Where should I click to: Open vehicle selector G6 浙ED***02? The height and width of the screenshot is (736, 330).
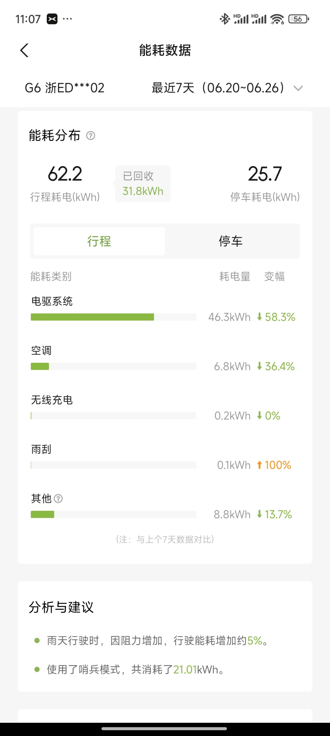coord(65,88)
